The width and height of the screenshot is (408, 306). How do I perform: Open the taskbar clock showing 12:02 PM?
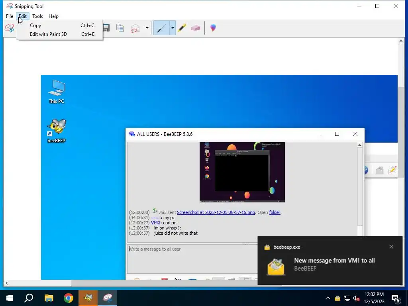click(374, 298)
